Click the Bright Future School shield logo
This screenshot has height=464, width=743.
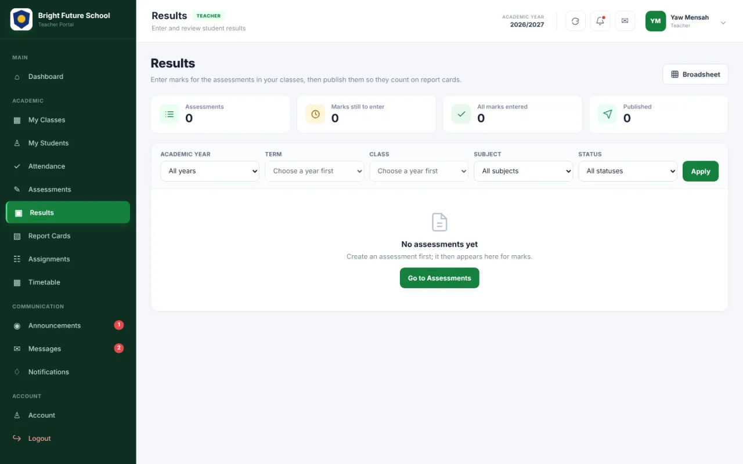(21, 20)
